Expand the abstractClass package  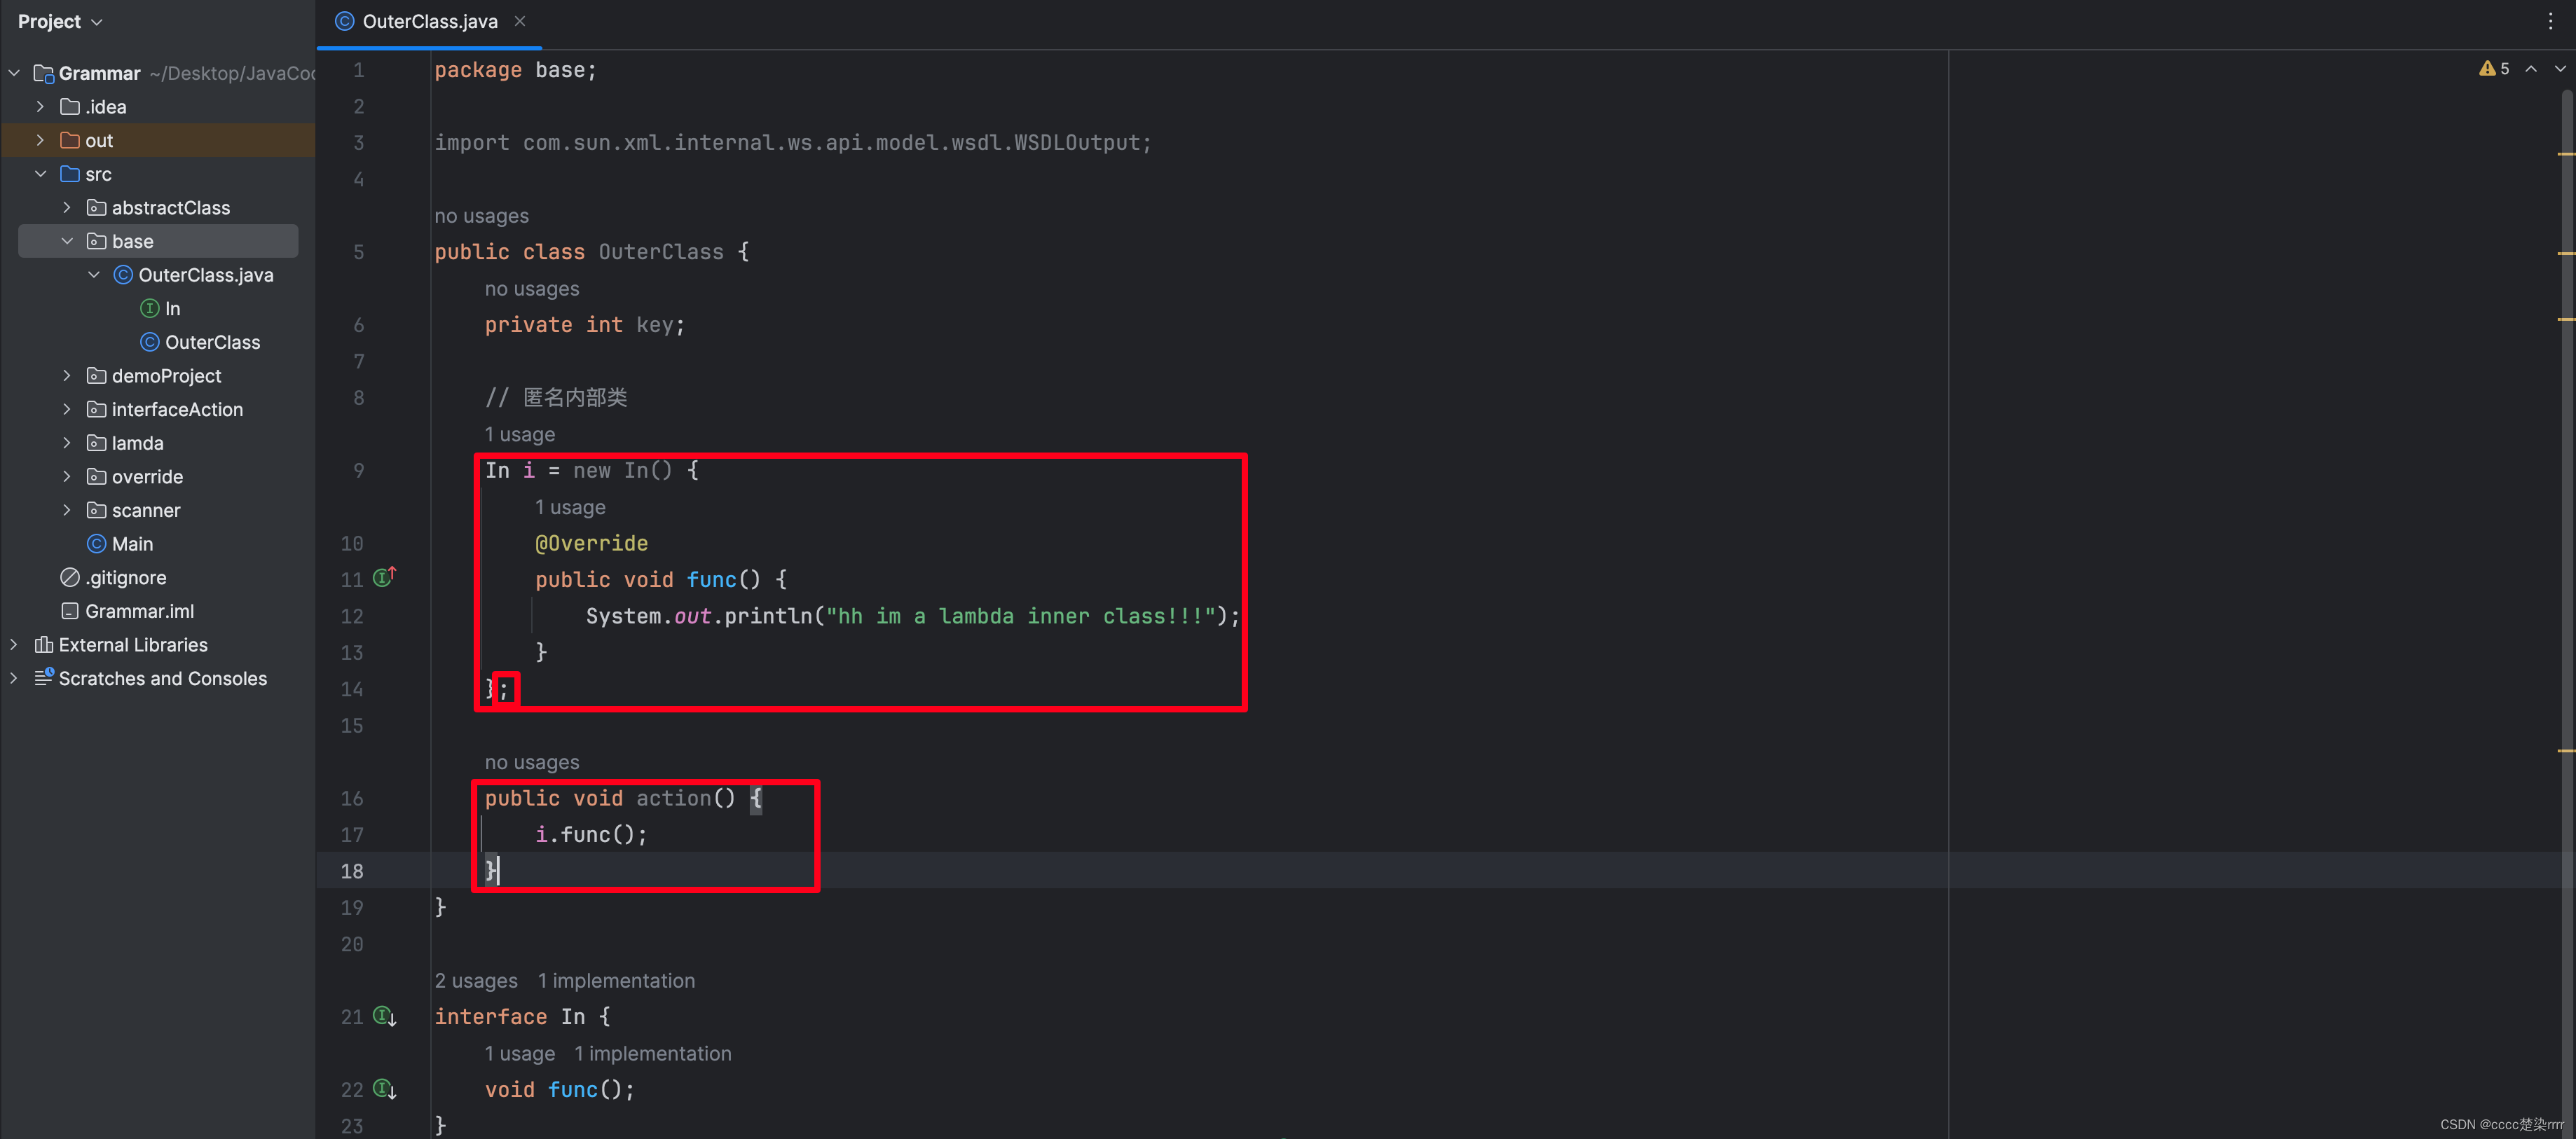click(67, 208)
